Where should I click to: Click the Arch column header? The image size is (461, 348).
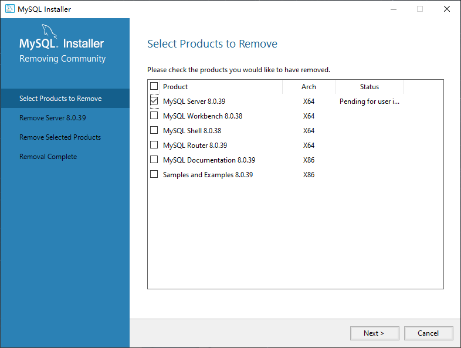click(x=309, y=87)
